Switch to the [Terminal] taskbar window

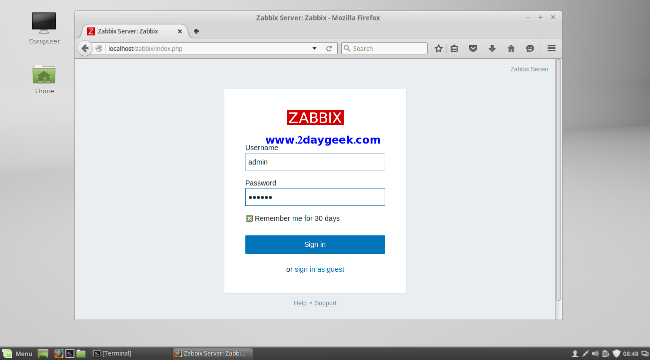pyautogui.click(x=131, y=354)
